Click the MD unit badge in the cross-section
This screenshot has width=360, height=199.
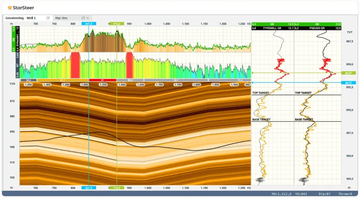(247, 85)
